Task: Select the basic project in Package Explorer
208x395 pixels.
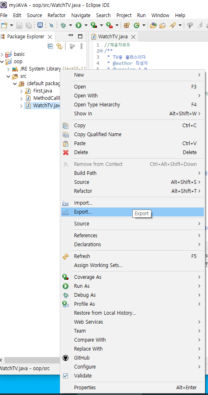Action: tap(19, 54)
